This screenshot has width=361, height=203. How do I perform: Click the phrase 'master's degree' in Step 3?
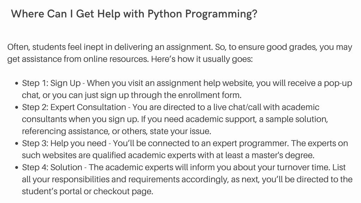click(283, 155)
